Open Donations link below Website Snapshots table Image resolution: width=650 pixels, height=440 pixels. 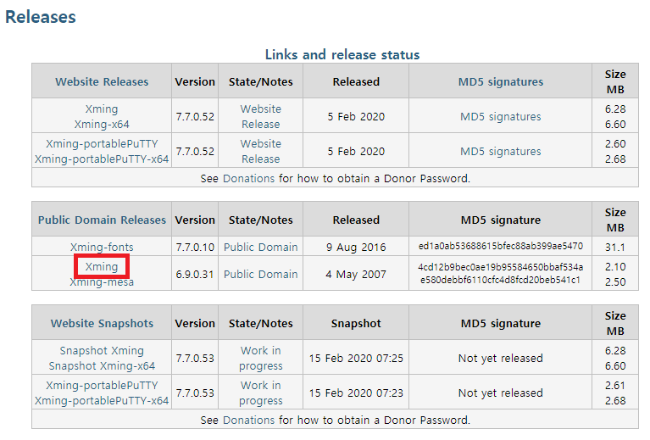point(248,421)
